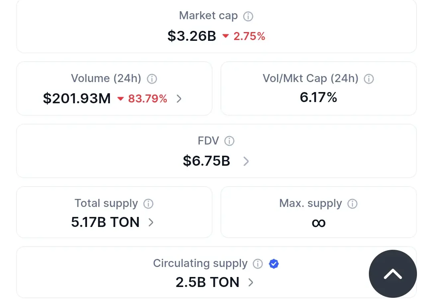
Task: Expand the Circulating supply details chevron
Action: (x=251, y=283)
